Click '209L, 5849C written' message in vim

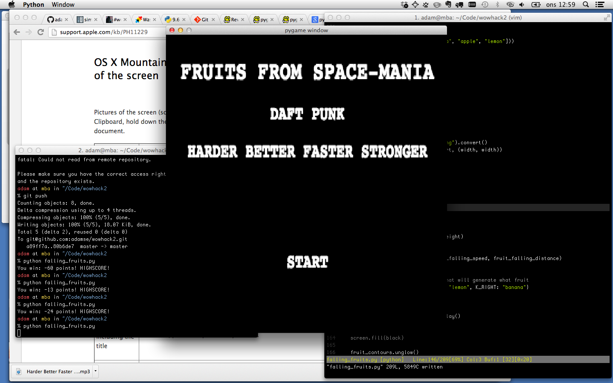414,367
